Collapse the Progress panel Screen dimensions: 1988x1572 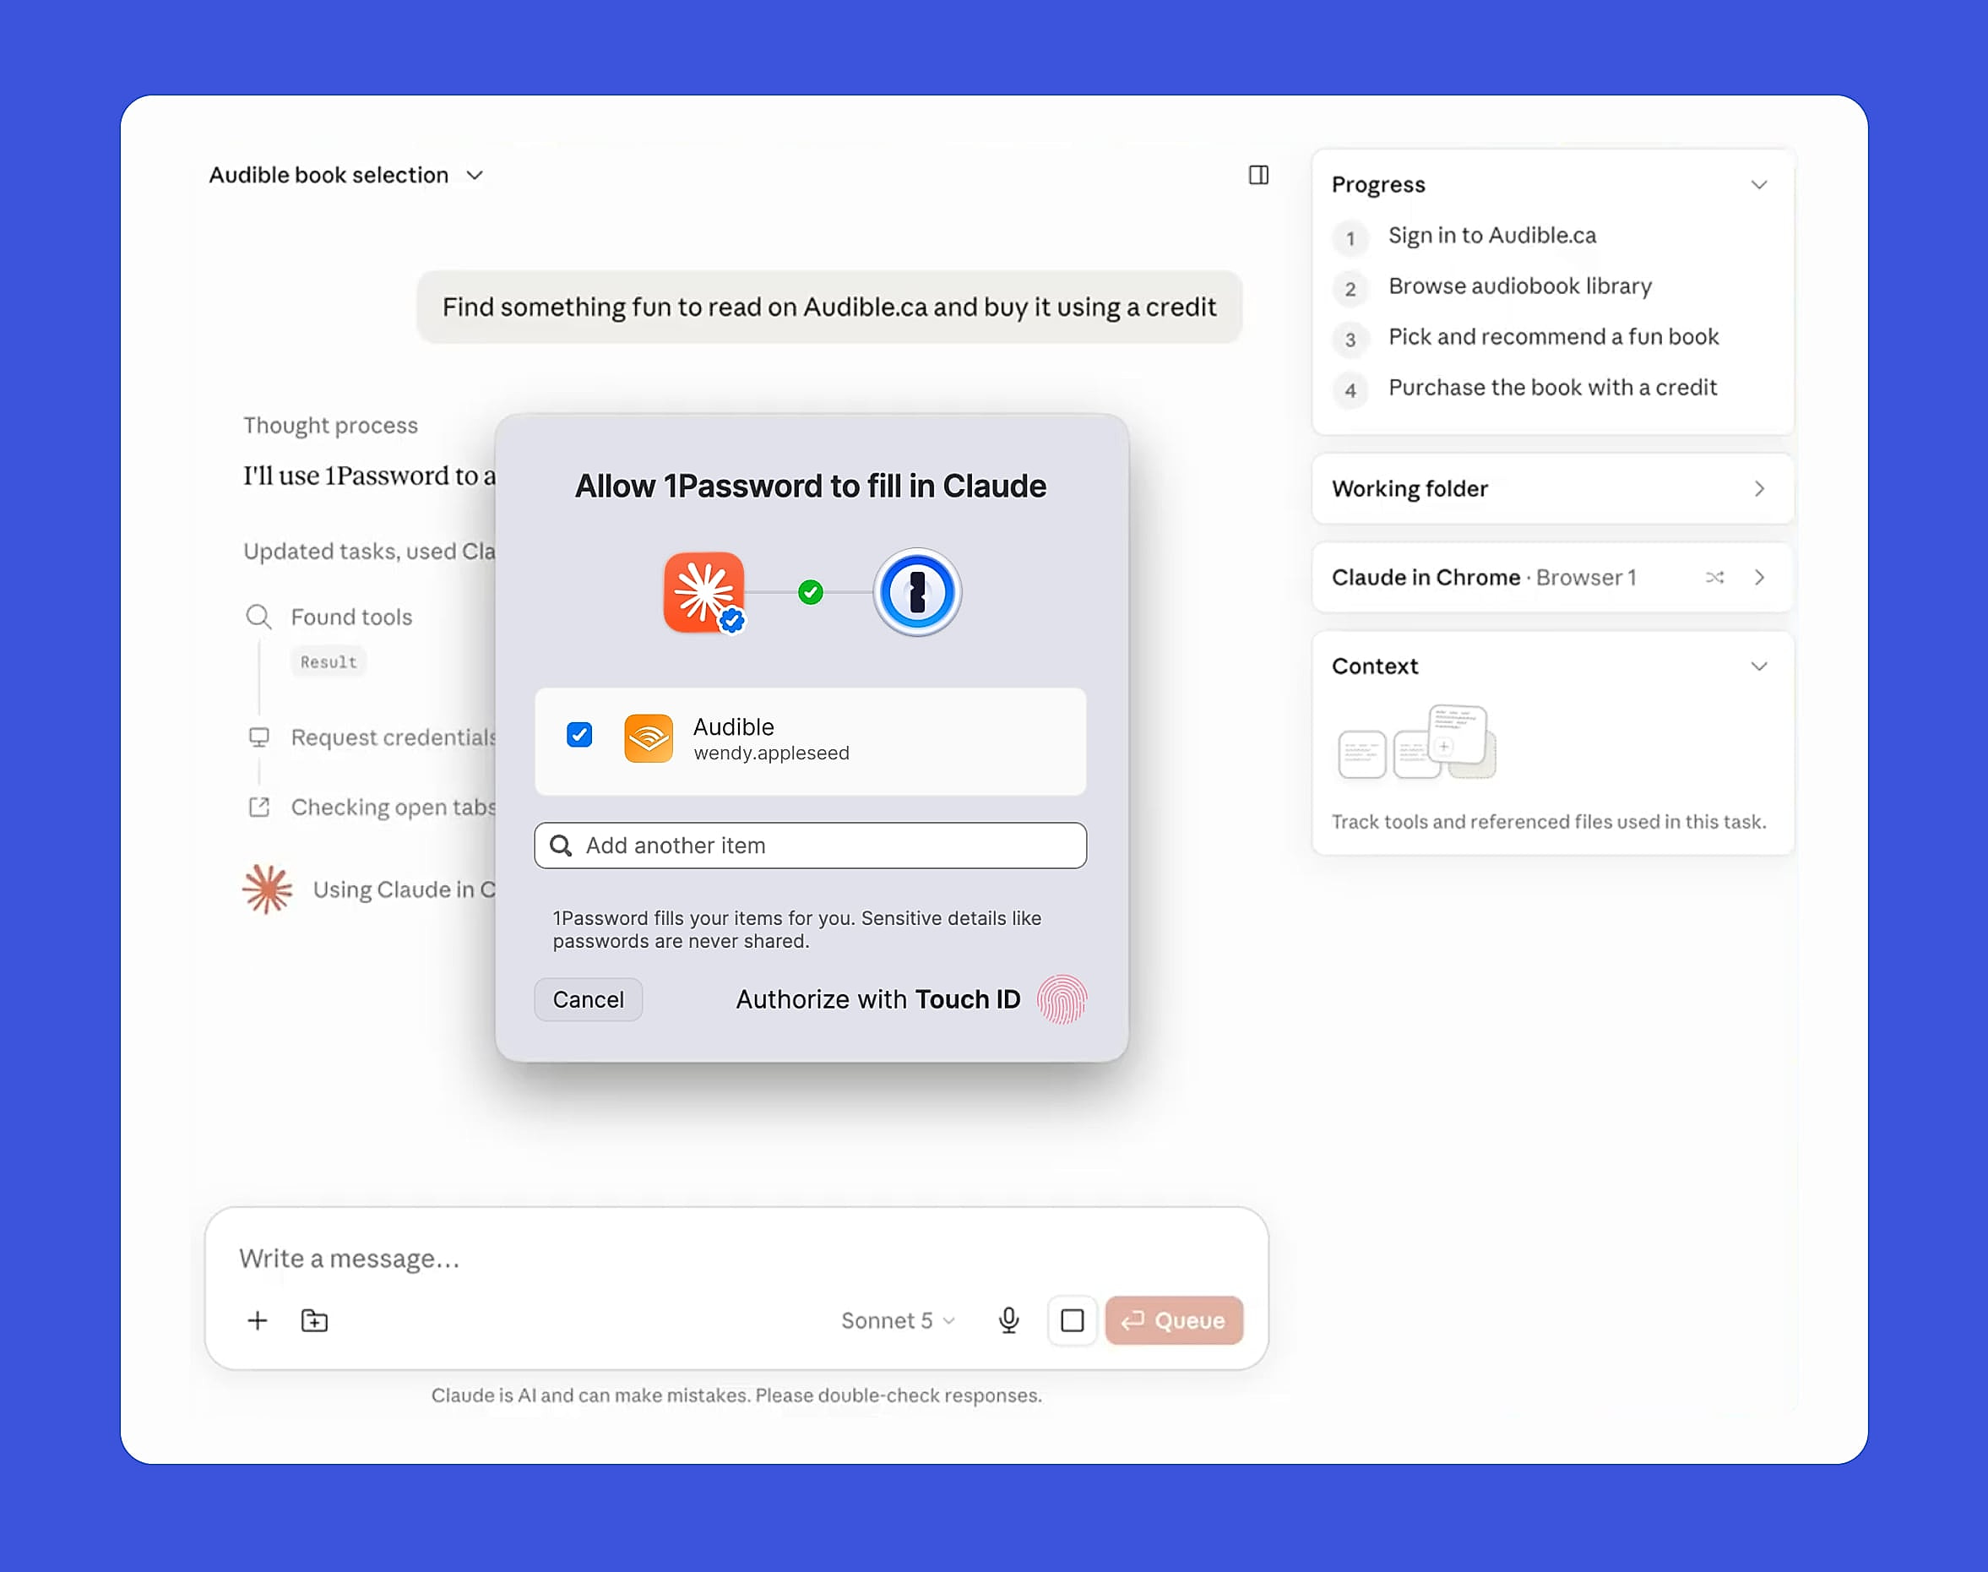point(1759,184)
